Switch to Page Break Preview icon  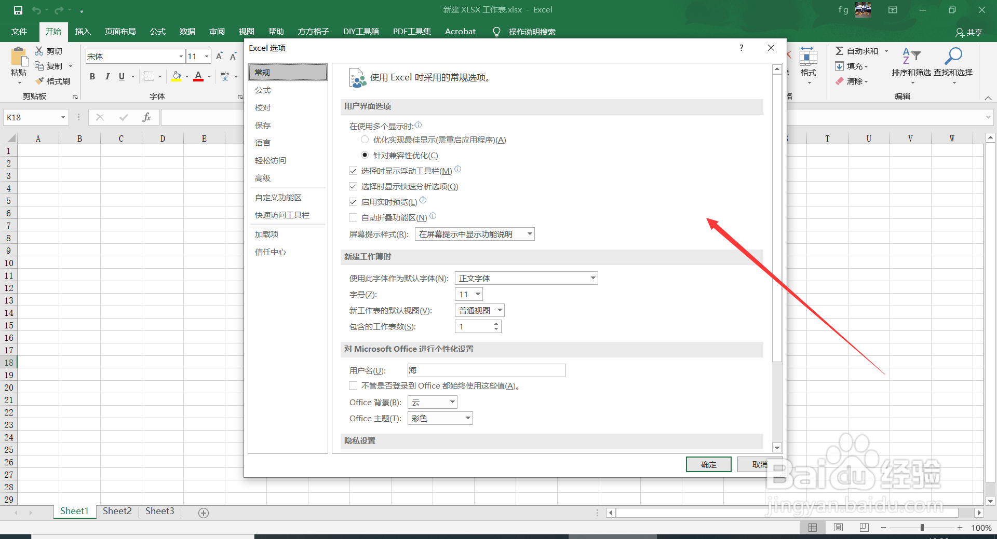pos(864,528)
